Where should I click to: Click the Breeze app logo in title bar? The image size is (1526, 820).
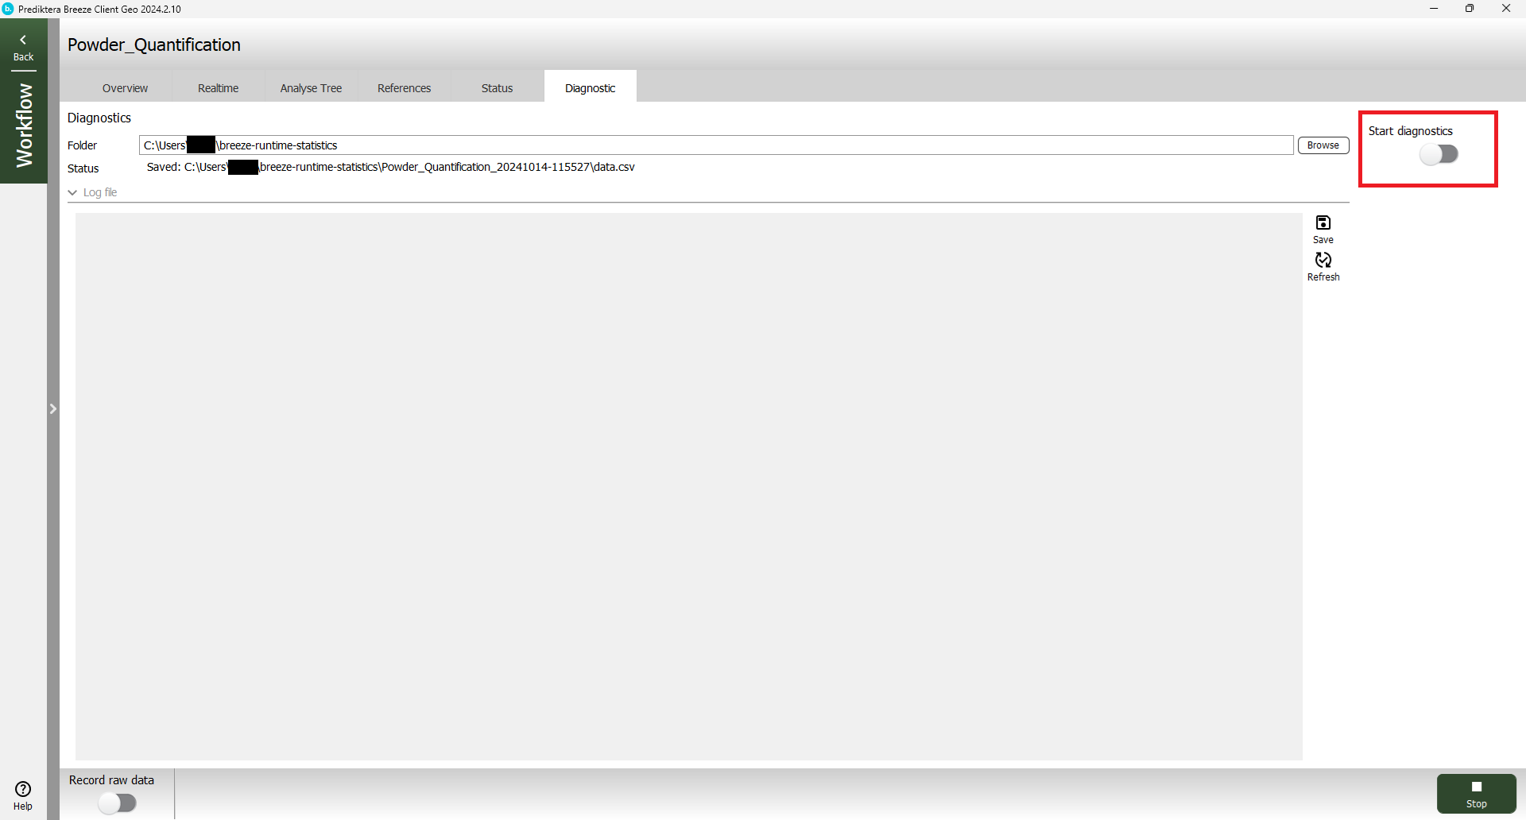(x=8, y=9)
